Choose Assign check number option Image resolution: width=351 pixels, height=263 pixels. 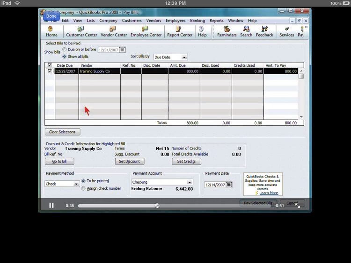point(83,188)
